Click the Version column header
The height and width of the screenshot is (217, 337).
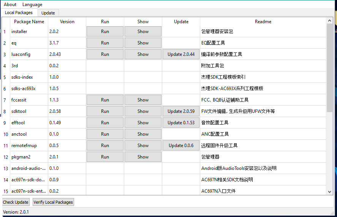[67, 22]
